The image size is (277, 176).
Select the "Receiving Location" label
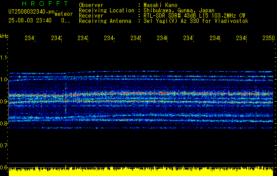[107, 10]
